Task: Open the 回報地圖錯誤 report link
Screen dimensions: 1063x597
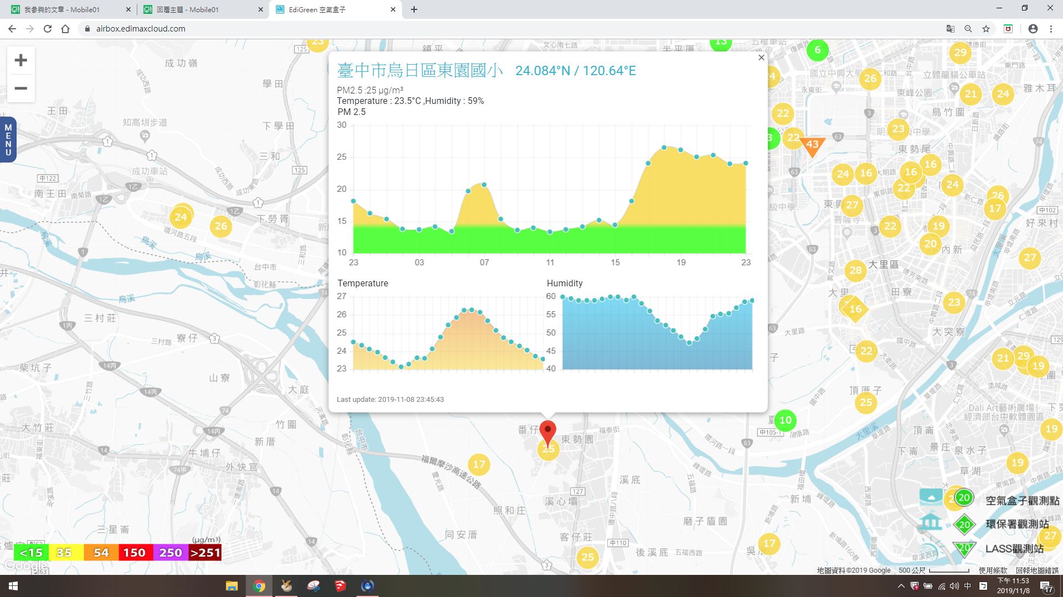Action: (x=1037, y=570)
